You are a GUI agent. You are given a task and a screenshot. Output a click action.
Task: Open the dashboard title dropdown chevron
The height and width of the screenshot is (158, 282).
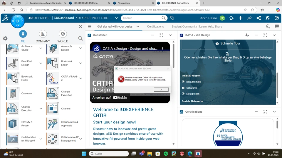[117, 18]
